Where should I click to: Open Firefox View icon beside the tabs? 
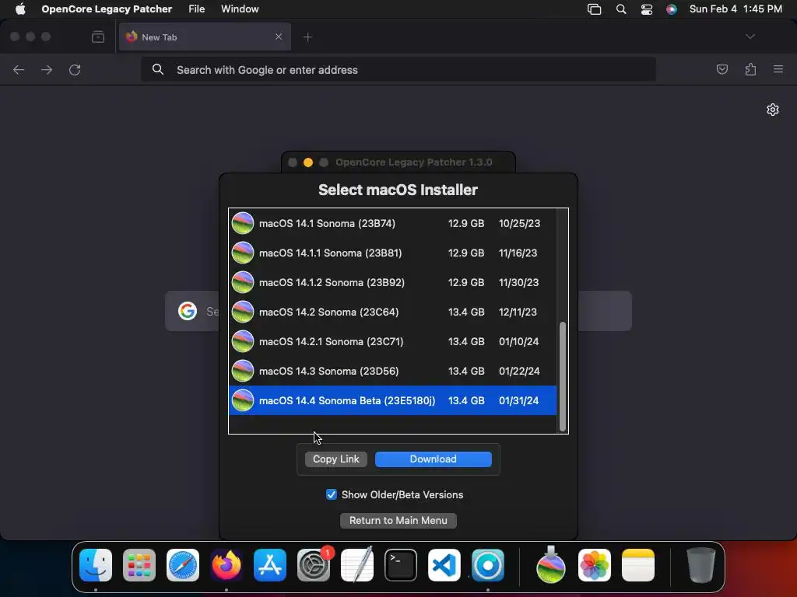pyautogui.click(x=97, y=37)
